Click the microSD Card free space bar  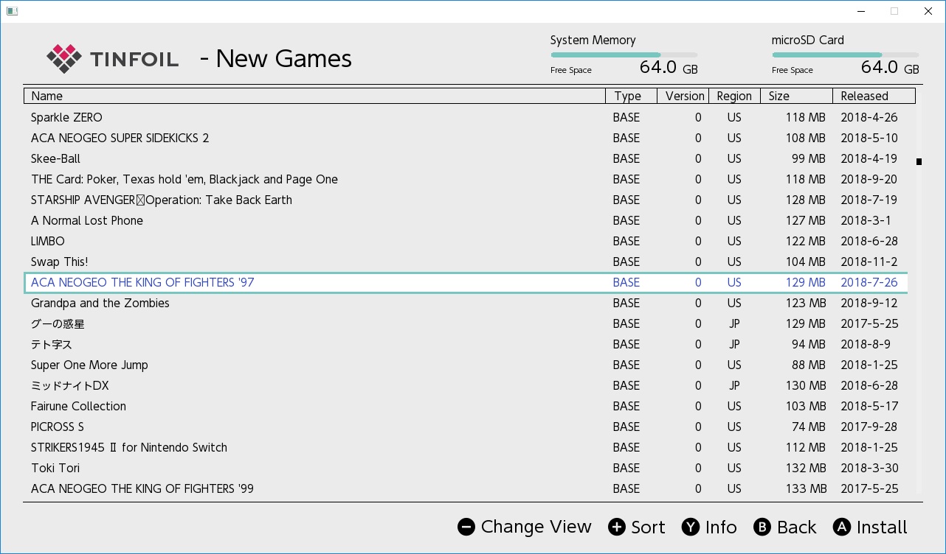pos(846,55)
